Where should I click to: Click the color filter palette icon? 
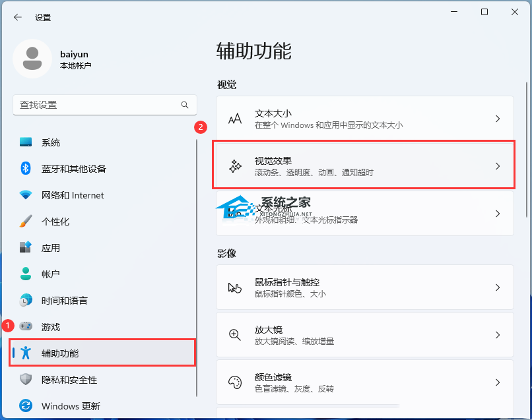click(235, 382)
